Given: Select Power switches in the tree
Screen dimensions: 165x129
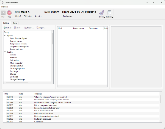Looking at the screenshot, I should tap(16, 49).
